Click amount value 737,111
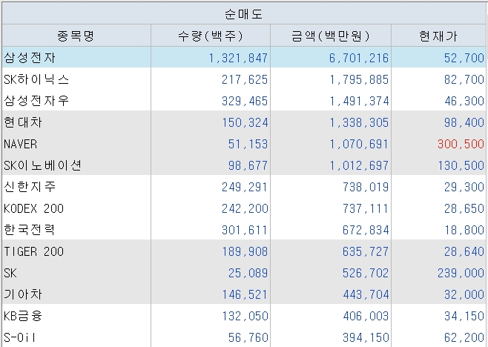Viewport: 488px width, 347px height. coord(366,208)
